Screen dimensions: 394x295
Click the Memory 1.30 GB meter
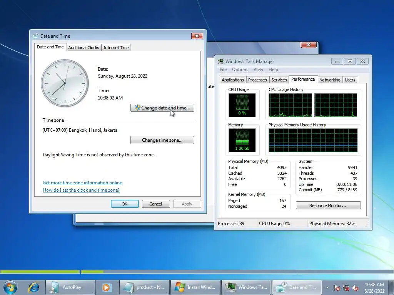tap(242, 140)
